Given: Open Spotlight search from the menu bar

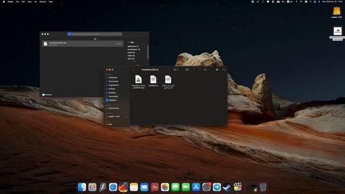Looking at the screenshot, I should point(310,2).
